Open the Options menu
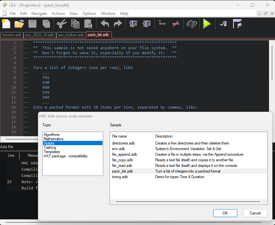This screenshot has width=275, height=225. 89,14
